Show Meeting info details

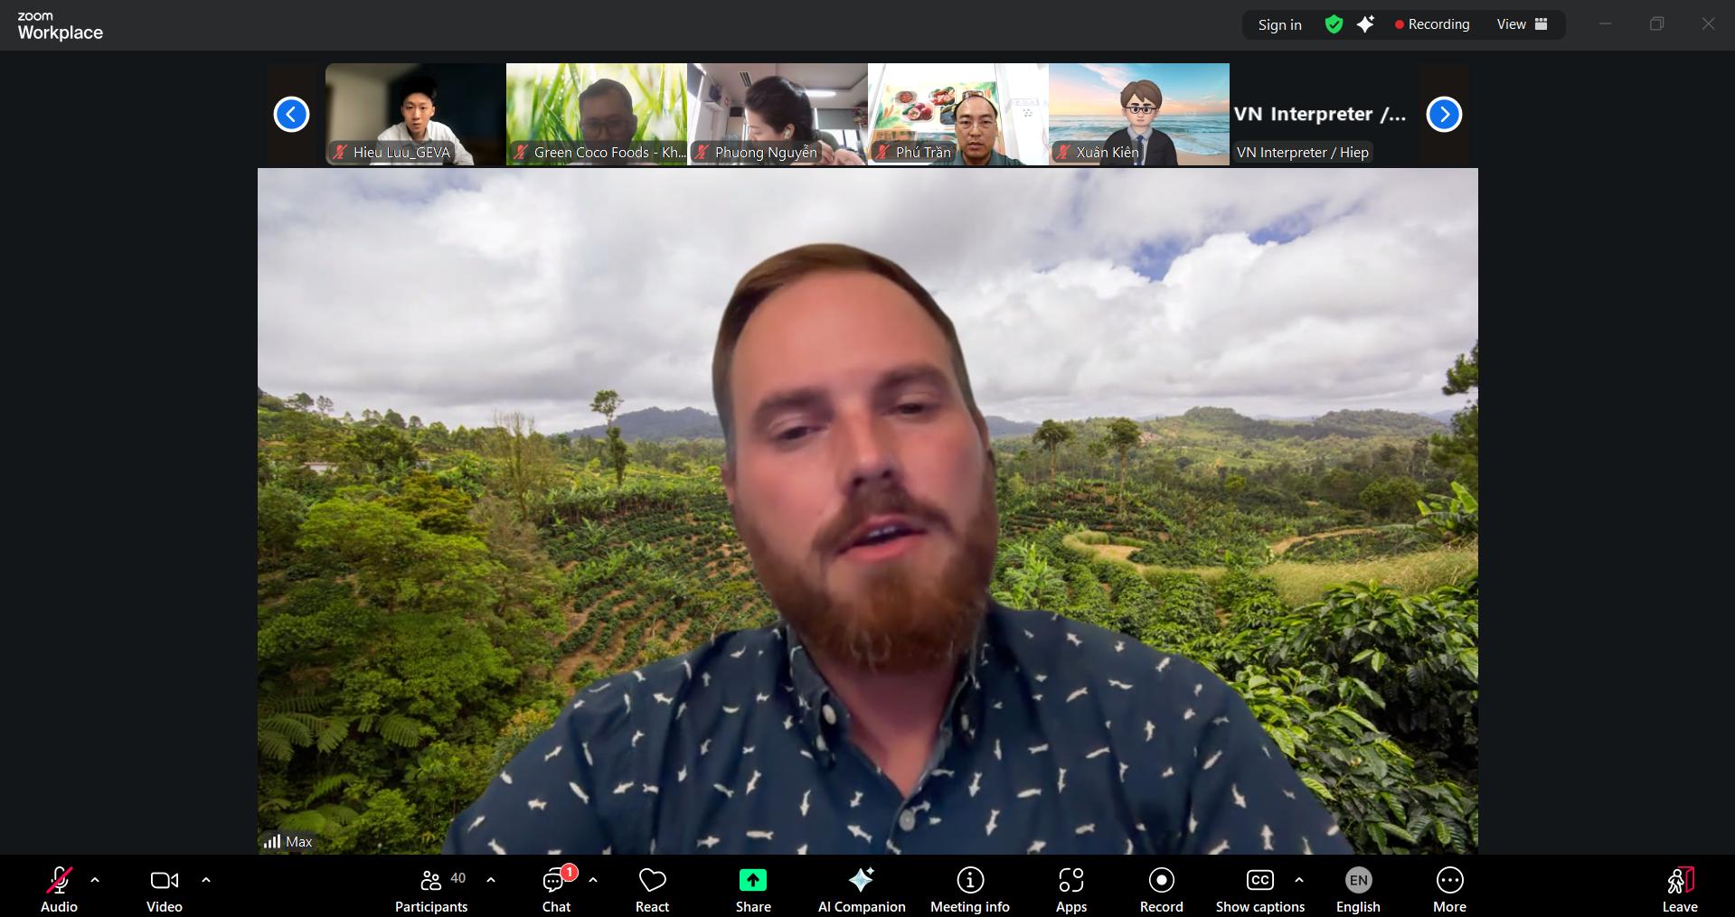point(969,890)
